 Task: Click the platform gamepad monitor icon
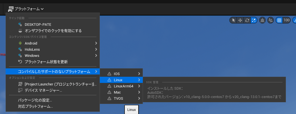11,9
